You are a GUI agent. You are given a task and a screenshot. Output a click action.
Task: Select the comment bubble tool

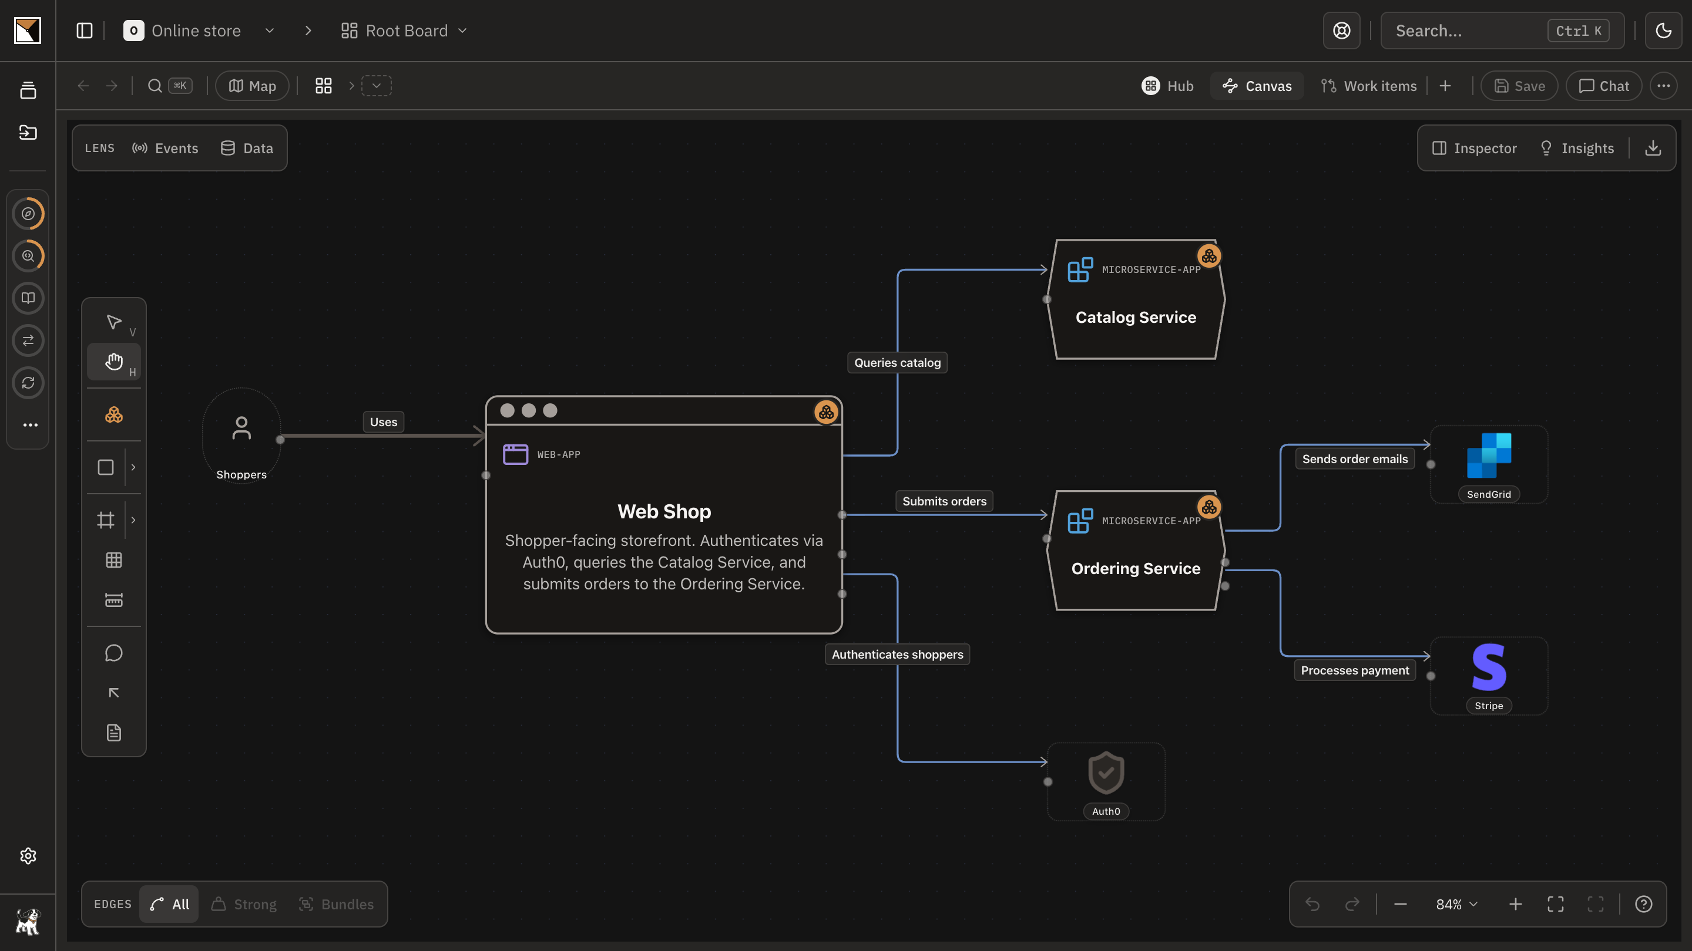pyautogui.click(x=113, y=653)
